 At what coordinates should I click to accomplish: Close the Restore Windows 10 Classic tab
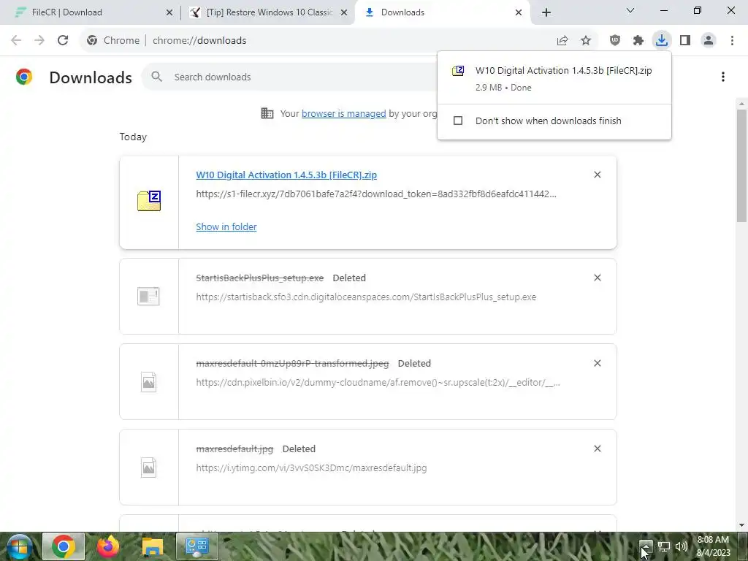coord(344,12)
